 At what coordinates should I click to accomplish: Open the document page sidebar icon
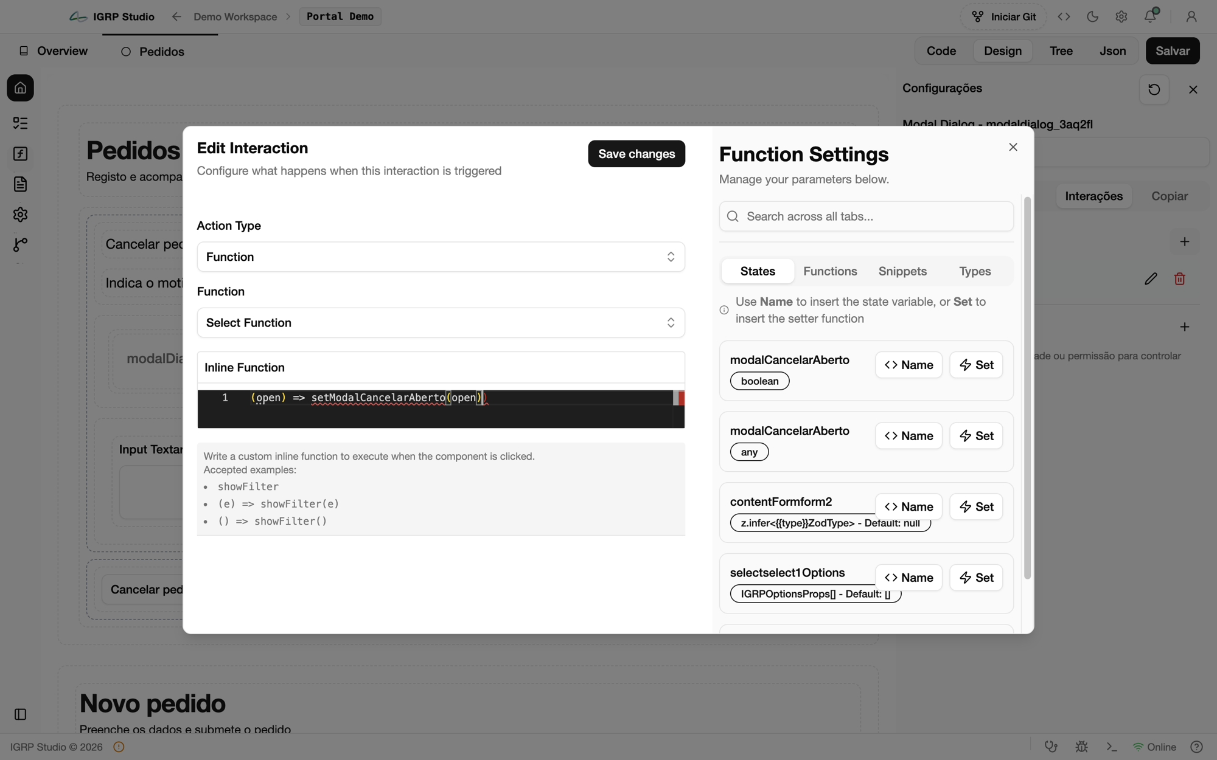pyautogui.click(x=20, y=184)
